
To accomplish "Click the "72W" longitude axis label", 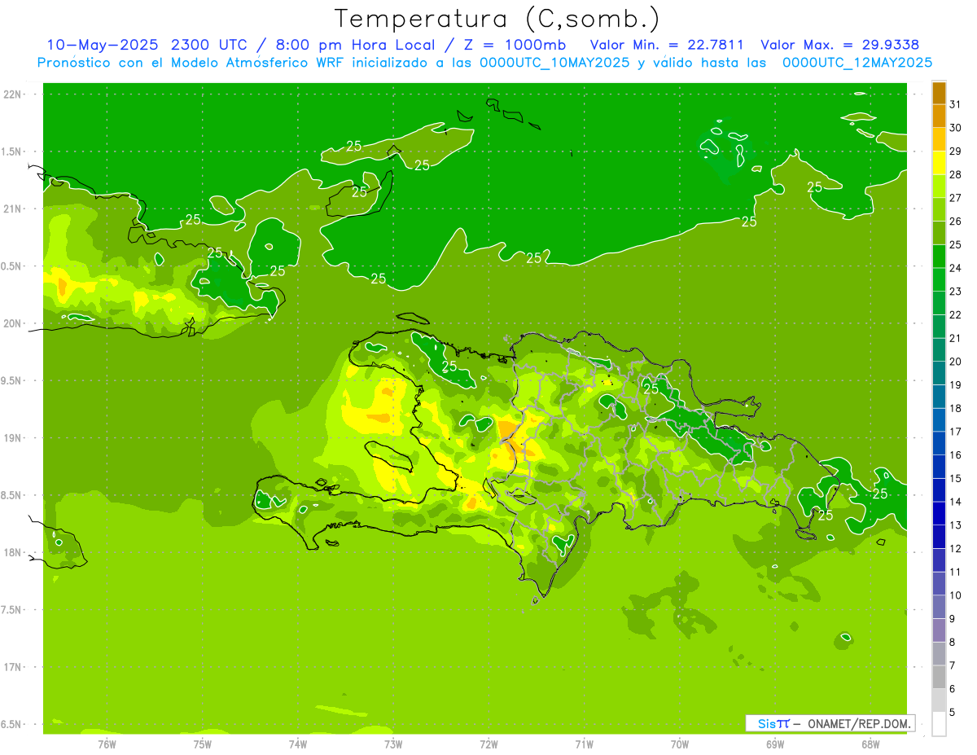I will click(488, 744).
